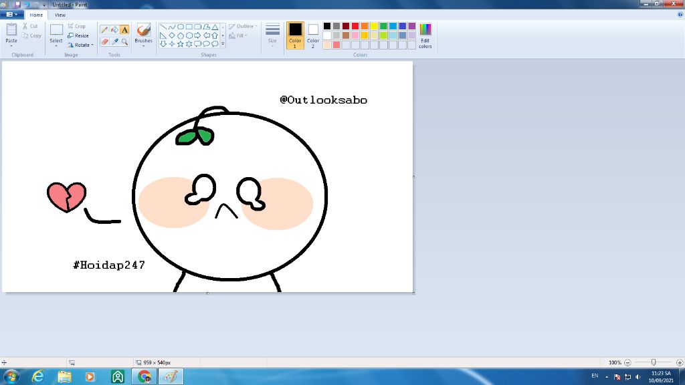The width and height of the screenshot is (685, 385).
Task: Open the shape Fill dropdown
Action: click(x=238, y=36)
